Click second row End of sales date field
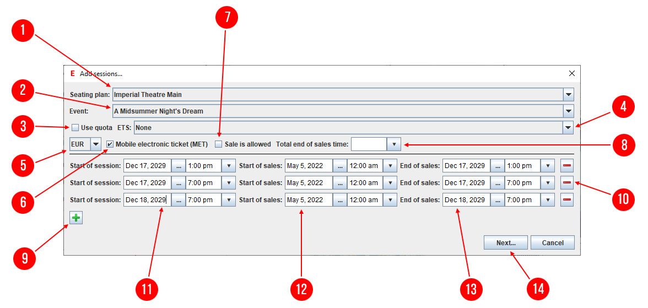Image resolution: width=648 pixels, height=308 pixels. pyautogui.click(x=467, y=183)
